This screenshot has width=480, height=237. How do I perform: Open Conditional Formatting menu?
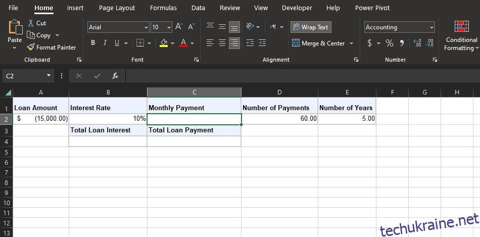tap(461, 35)
